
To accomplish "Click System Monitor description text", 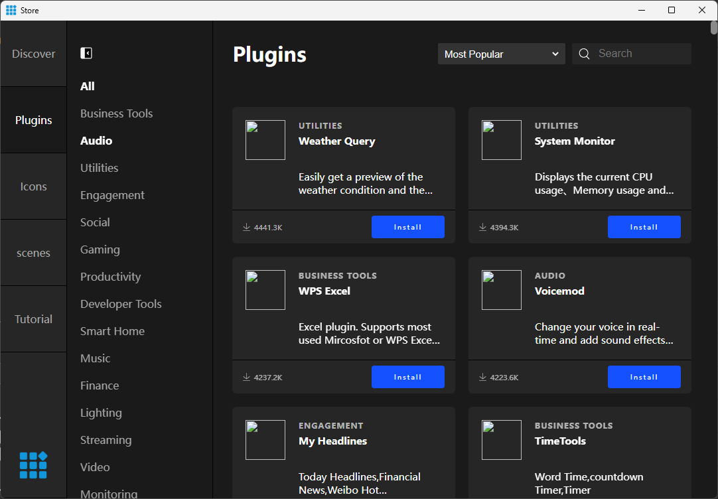I will 604,184.
